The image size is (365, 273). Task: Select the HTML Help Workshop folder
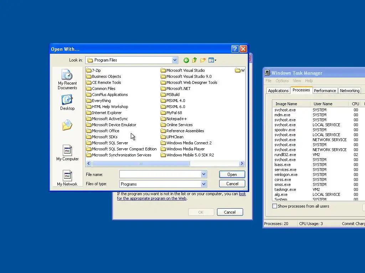(x=107, y=107)
